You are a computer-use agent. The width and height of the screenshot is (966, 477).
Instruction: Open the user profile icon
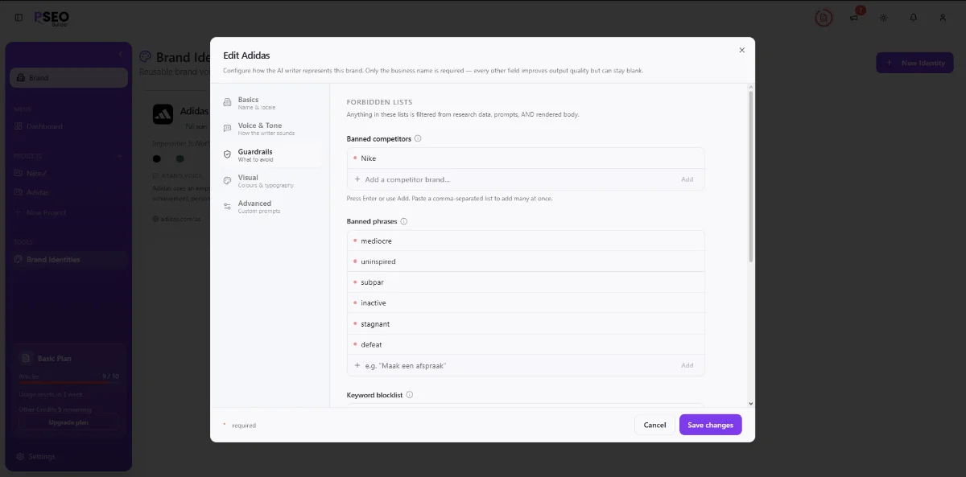(x=943, y=18)
